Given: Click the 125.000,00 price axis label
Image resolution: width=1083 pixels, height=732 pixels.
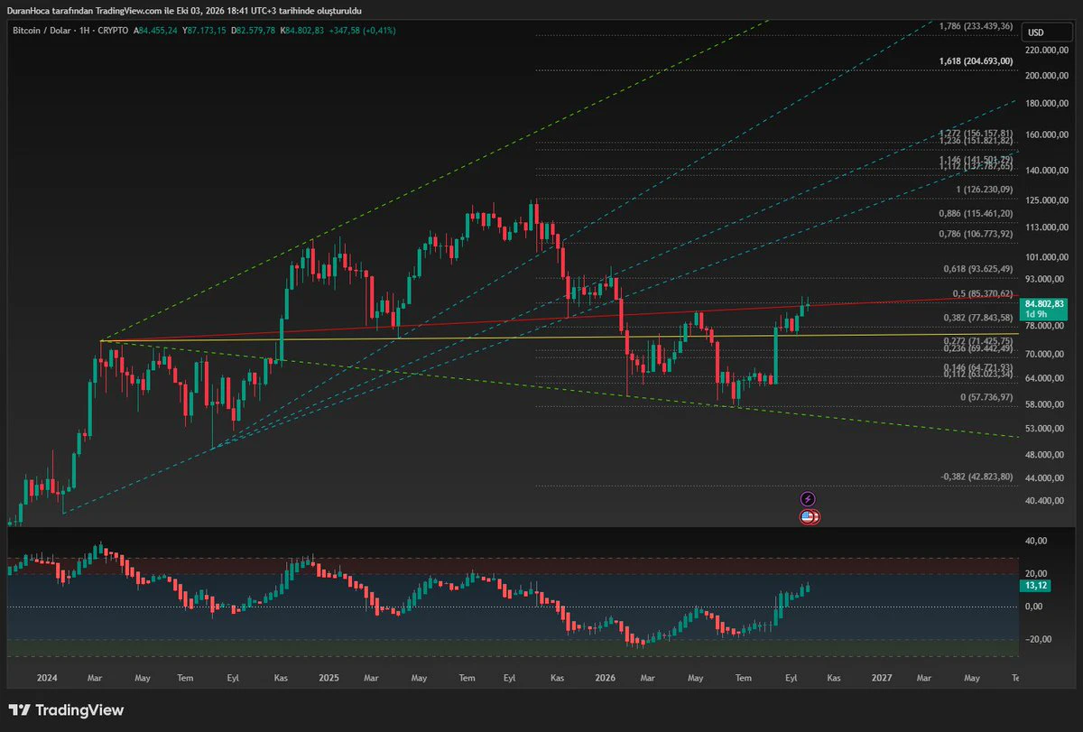Looking at the screenshot, I should click(x=1046, y=199).
